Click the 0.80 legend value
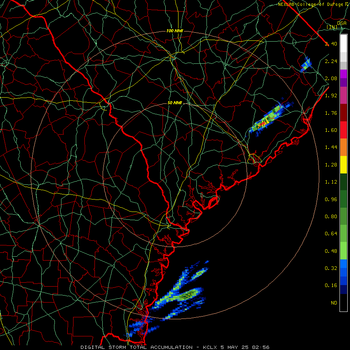This screenshot has width=350, height=350. tap(331, 217)
